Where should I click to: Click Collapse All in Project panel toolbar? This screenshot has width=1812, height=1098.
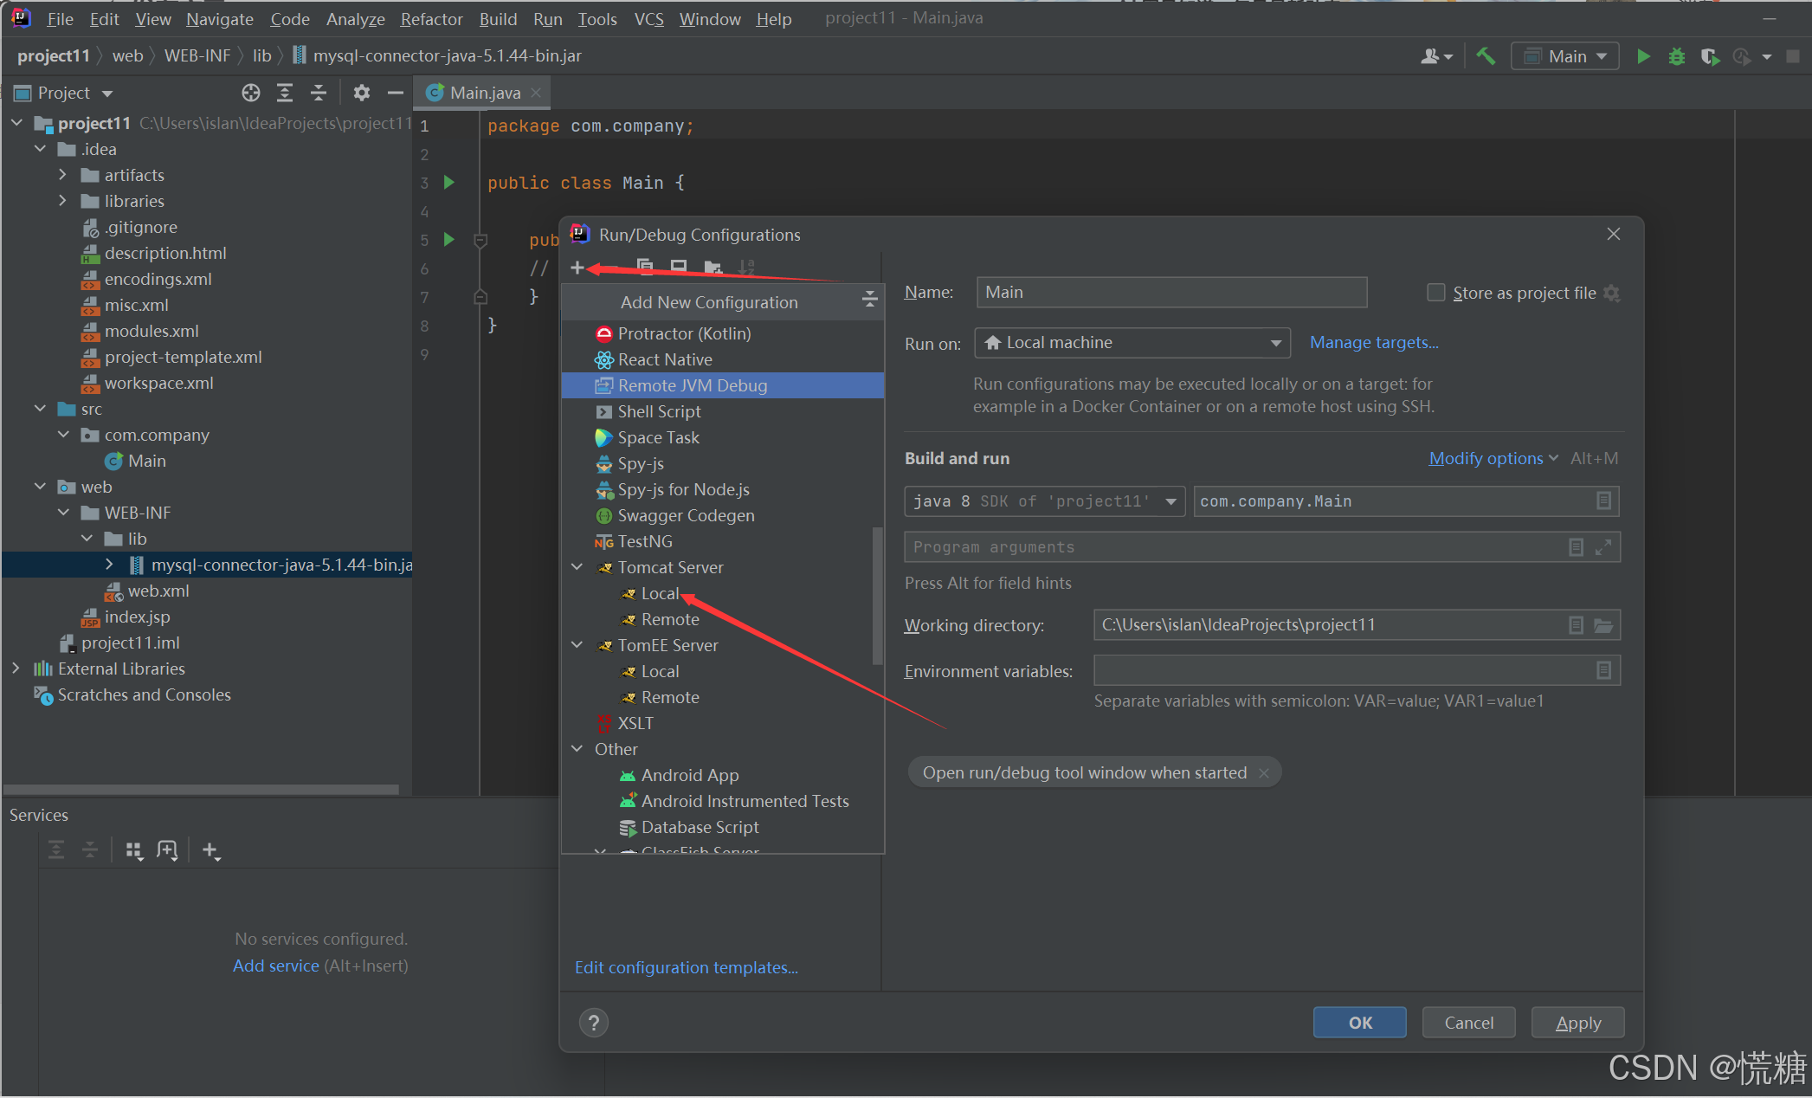pyautogui.click(x=319, y=93)
